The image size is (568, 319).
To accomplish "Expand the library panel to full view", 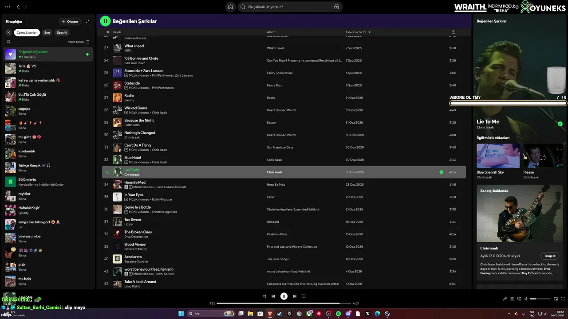I will tap(87, 21).
